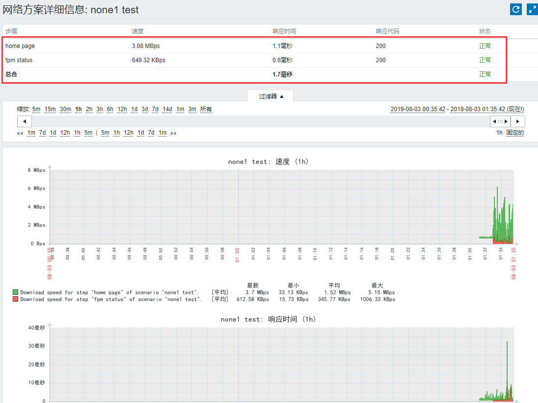This screenshot has height=403, width=538.
Task: Click the 1.1毫秒 response time
Action: (282, 46)
